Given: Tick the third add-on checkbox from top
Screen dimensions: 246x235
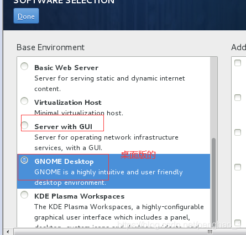Looking at the screenshot, I should (238, 132).
